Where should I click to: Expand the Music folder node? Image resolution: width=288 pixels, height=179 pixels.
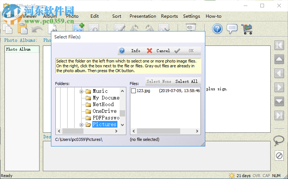pos(81,91)
